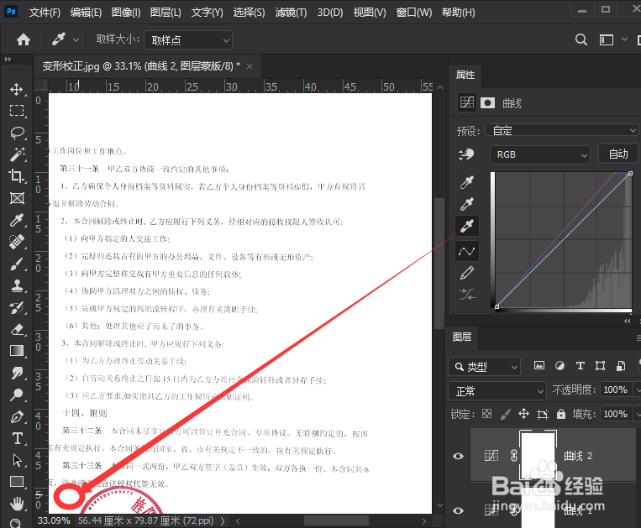This screenshot has height=528, width=641.
Task: Open the 窗口(W) menu
Action: pyautogui.click(x=413, y=13)
